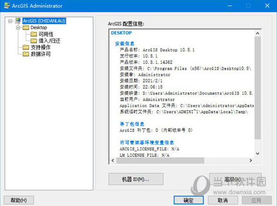Click the 产品版本 10.8.1.14362 line

point(146,62)
